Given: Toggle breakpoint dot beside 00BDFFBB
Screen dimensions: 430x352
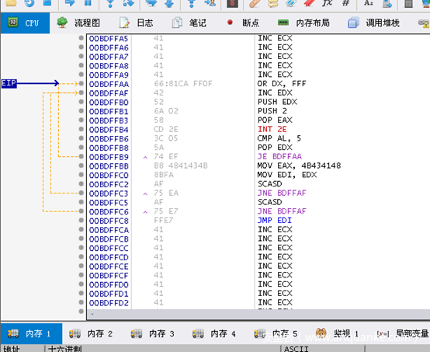Looking at the screenshot, I should tap(81, 166).
